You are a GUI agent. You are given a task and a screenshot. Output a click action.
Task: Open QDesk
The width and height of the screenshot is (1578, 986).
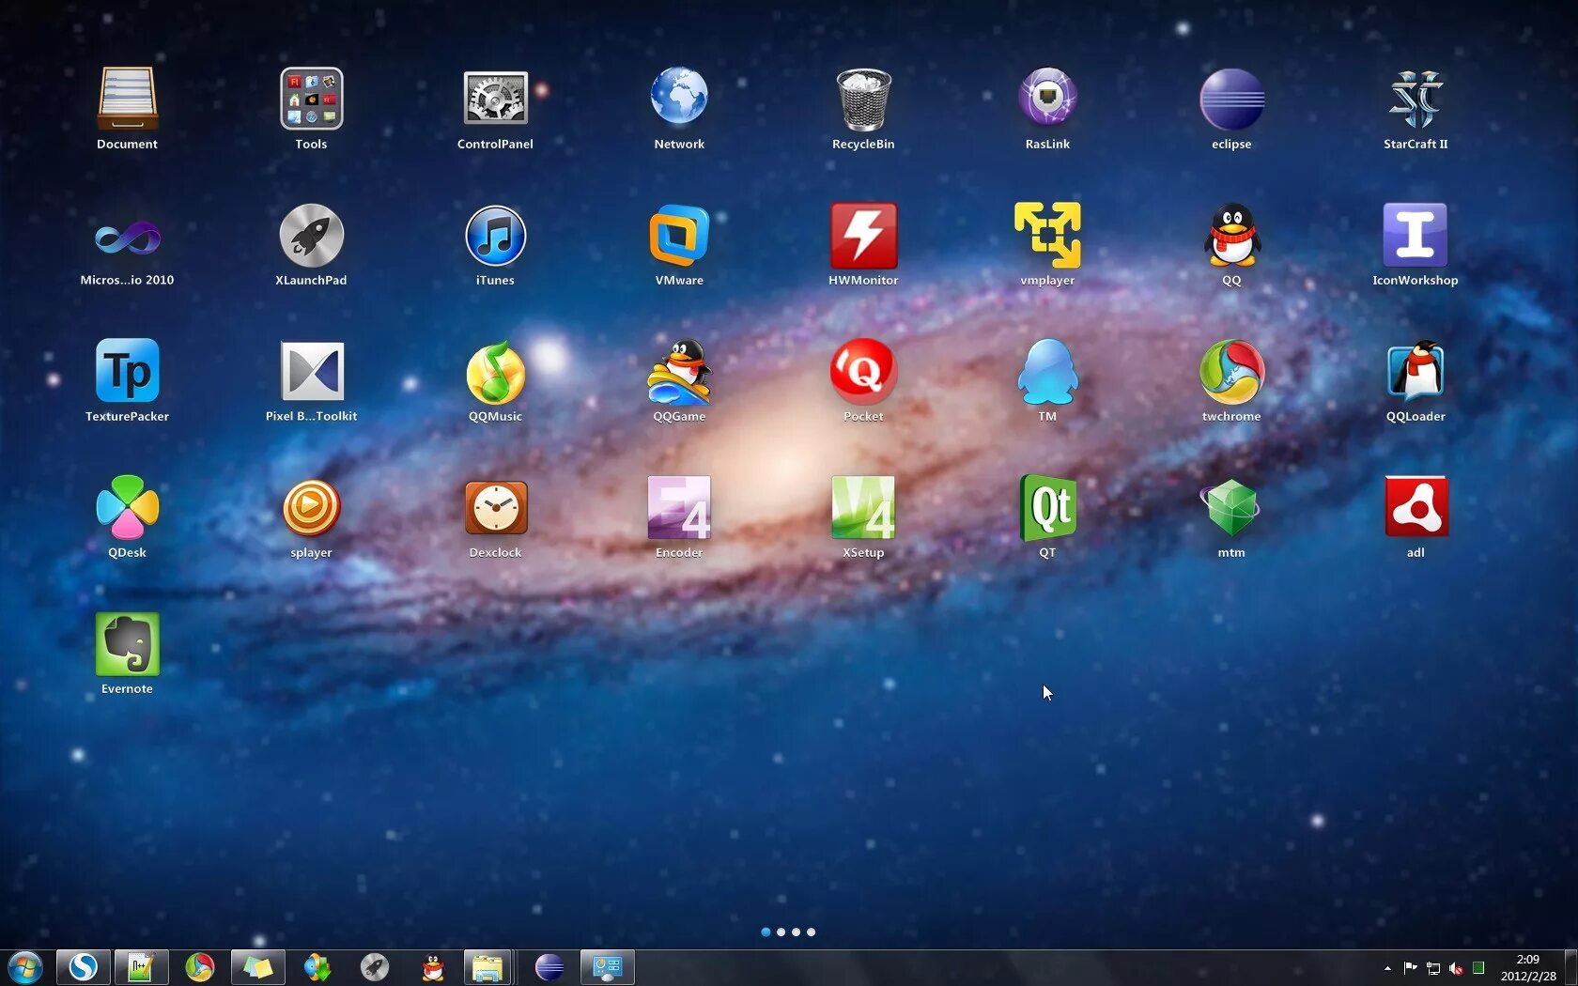pos(127,507)
